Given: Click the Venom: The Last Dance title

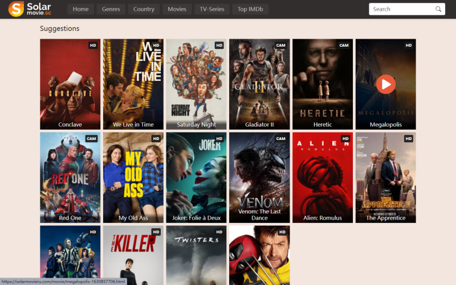Looking at the screenshot, I should click(259, 215).
